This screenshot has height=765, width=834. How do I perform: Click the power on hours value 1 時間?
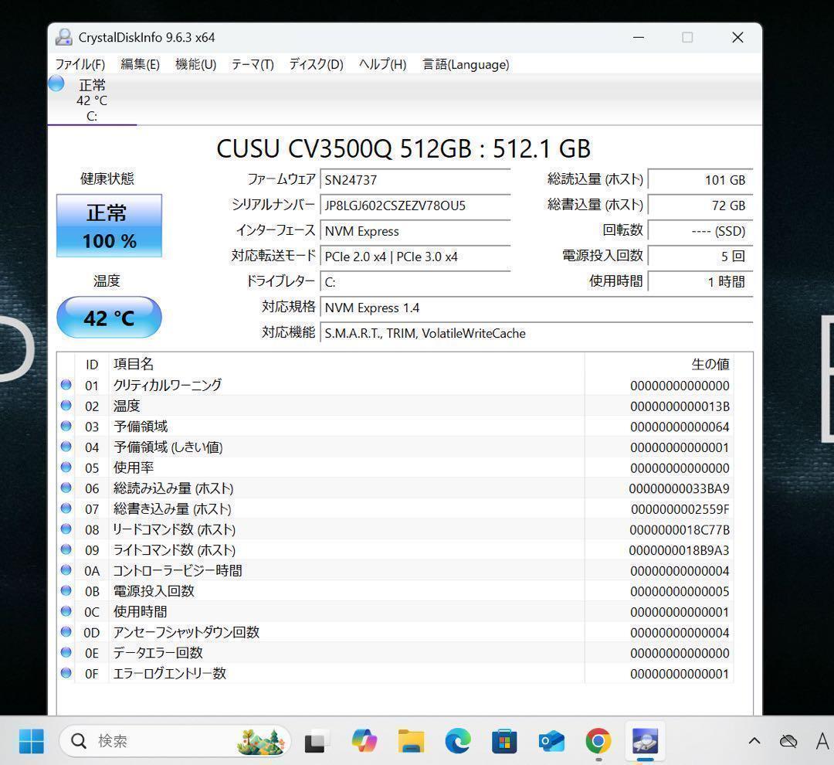700,281
